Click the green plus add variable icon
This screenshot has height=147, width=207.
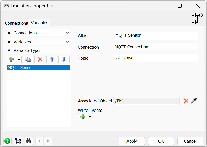[11, 59]
